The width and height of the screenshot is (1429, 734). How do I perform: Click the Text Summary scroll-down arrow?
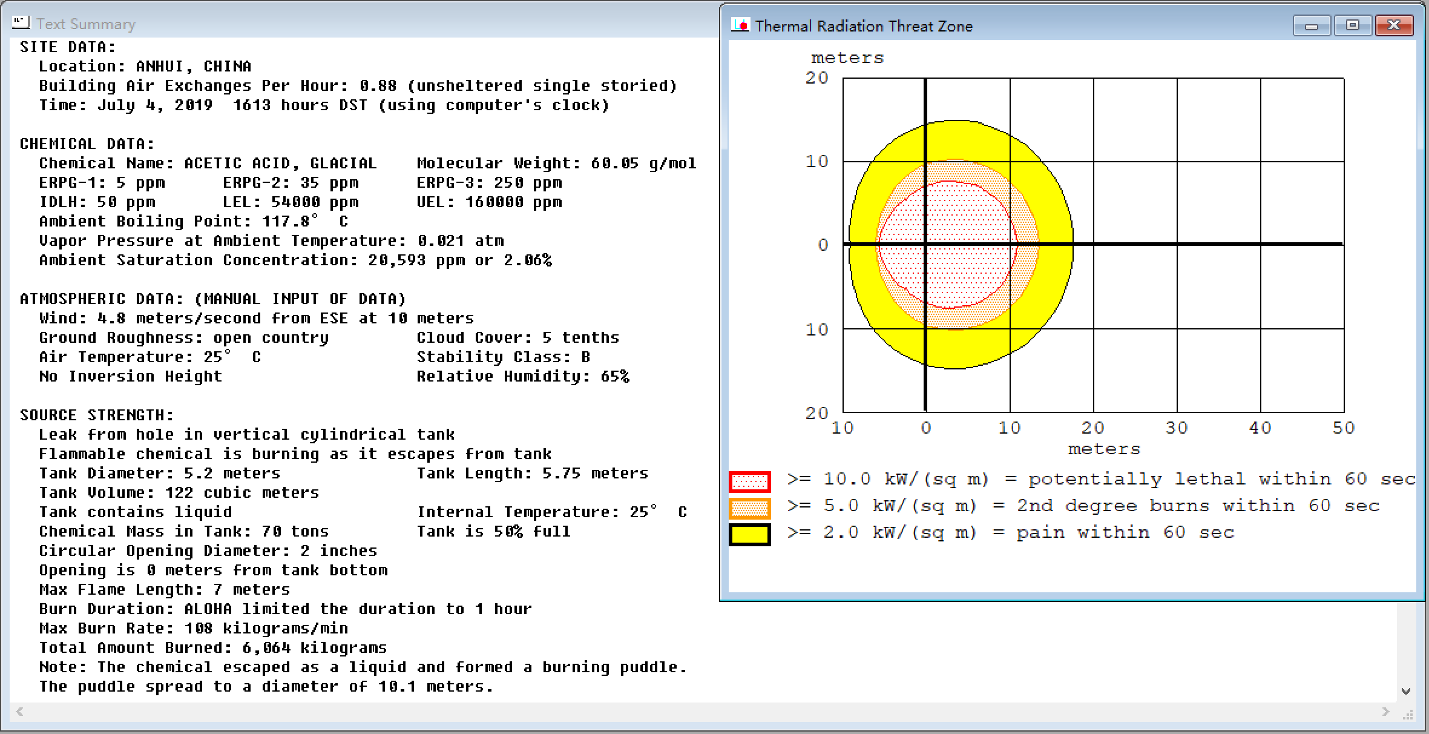1406,691
